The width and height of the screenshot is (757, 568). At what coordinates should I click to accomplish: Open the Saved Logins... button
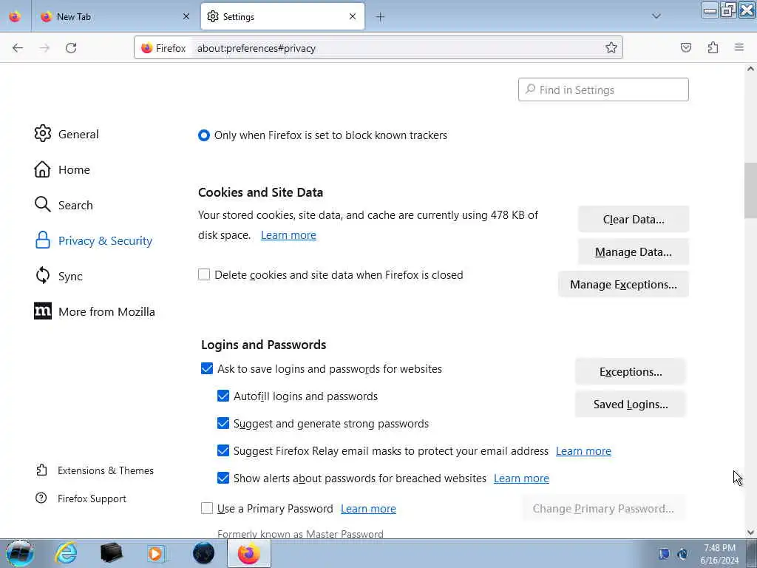(x=631, y=404)
